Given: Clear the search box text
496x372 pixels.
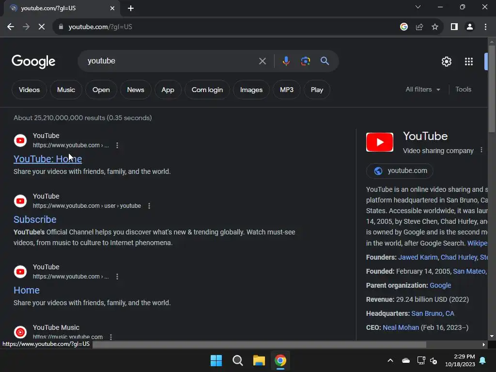Looking at the screenshot, I should point(262,61).
